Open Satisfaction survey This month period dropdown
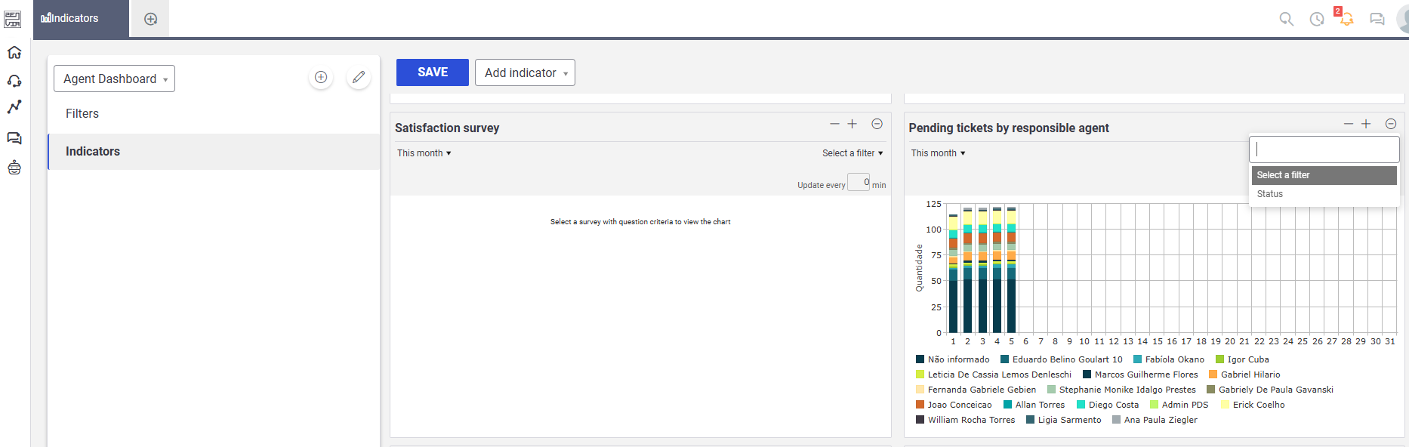Screen dimensions: 1409x447 tap(424, 153)
